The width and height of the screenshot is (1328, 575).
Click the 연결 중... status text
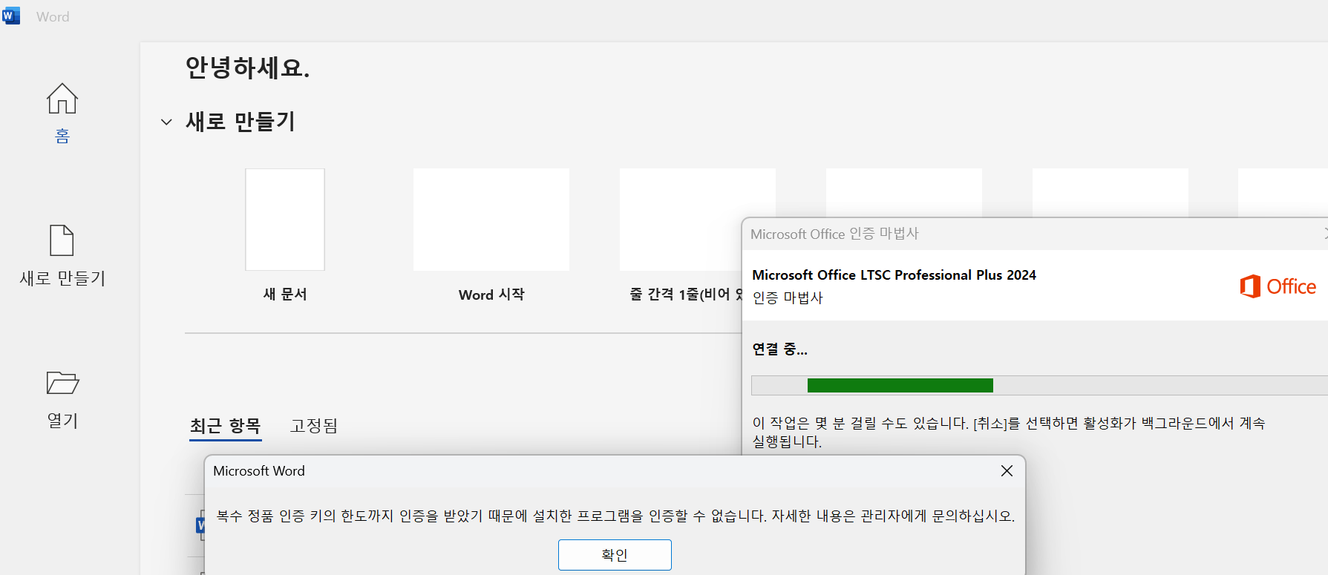tap(780, 349)
